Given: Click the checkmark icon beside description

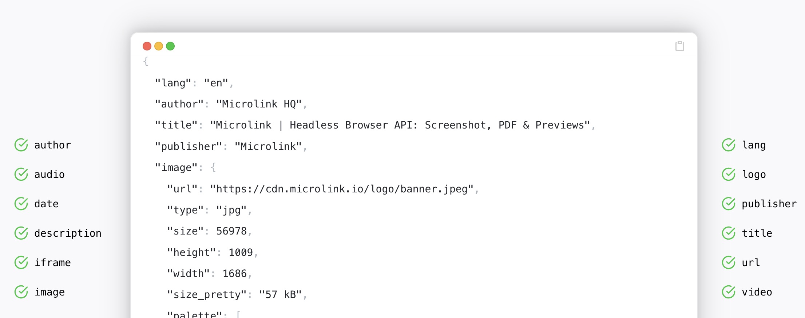Looking at the screenshot, I should (21, 233).
